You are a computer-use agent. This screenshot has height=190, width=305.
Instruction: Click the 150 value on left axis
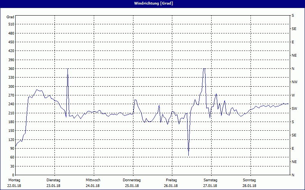[x=11, y=131]
